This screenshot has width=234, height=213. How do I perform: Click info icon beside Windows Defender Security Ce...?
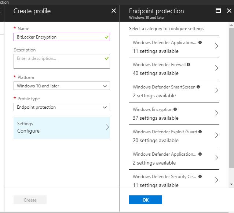(200, 177)
